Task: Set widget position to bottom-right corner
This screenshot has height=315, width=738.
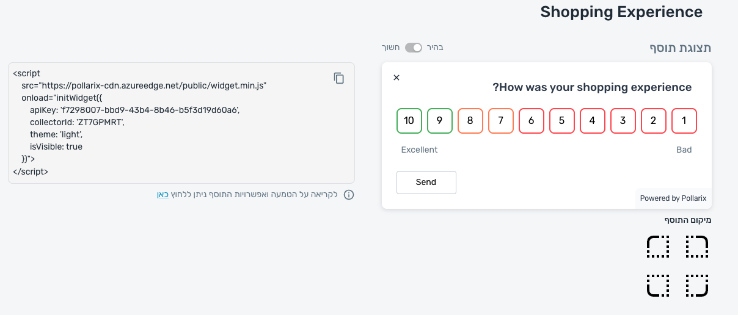Action: (x=696, y=285)
